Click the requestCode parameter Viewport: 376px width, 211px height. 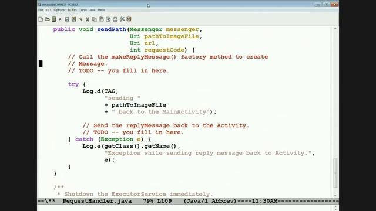click(164, 50)
